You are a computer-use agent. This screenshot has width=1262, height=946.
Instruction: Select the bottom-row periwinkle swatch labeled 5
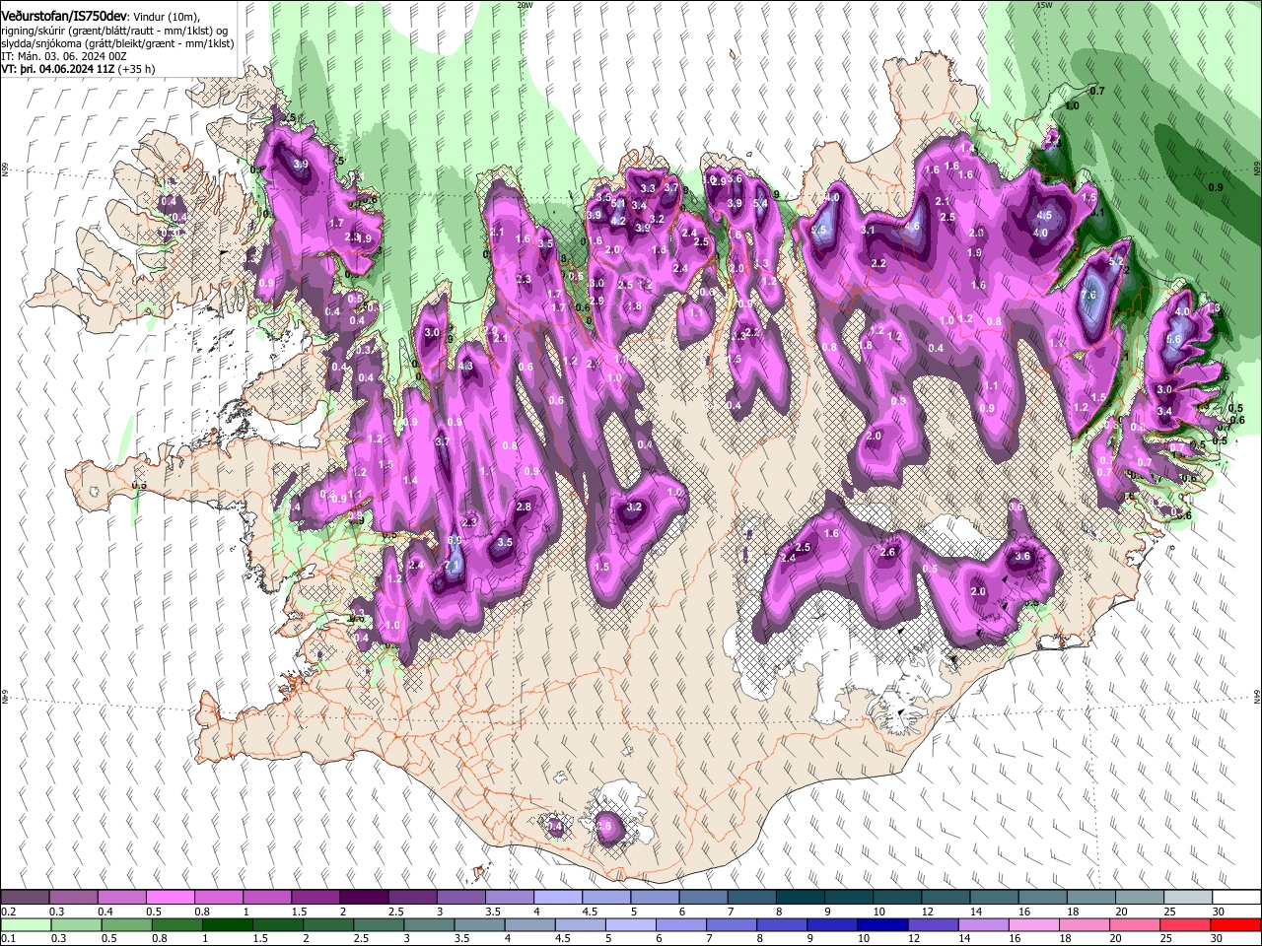(x=630, y=924)
